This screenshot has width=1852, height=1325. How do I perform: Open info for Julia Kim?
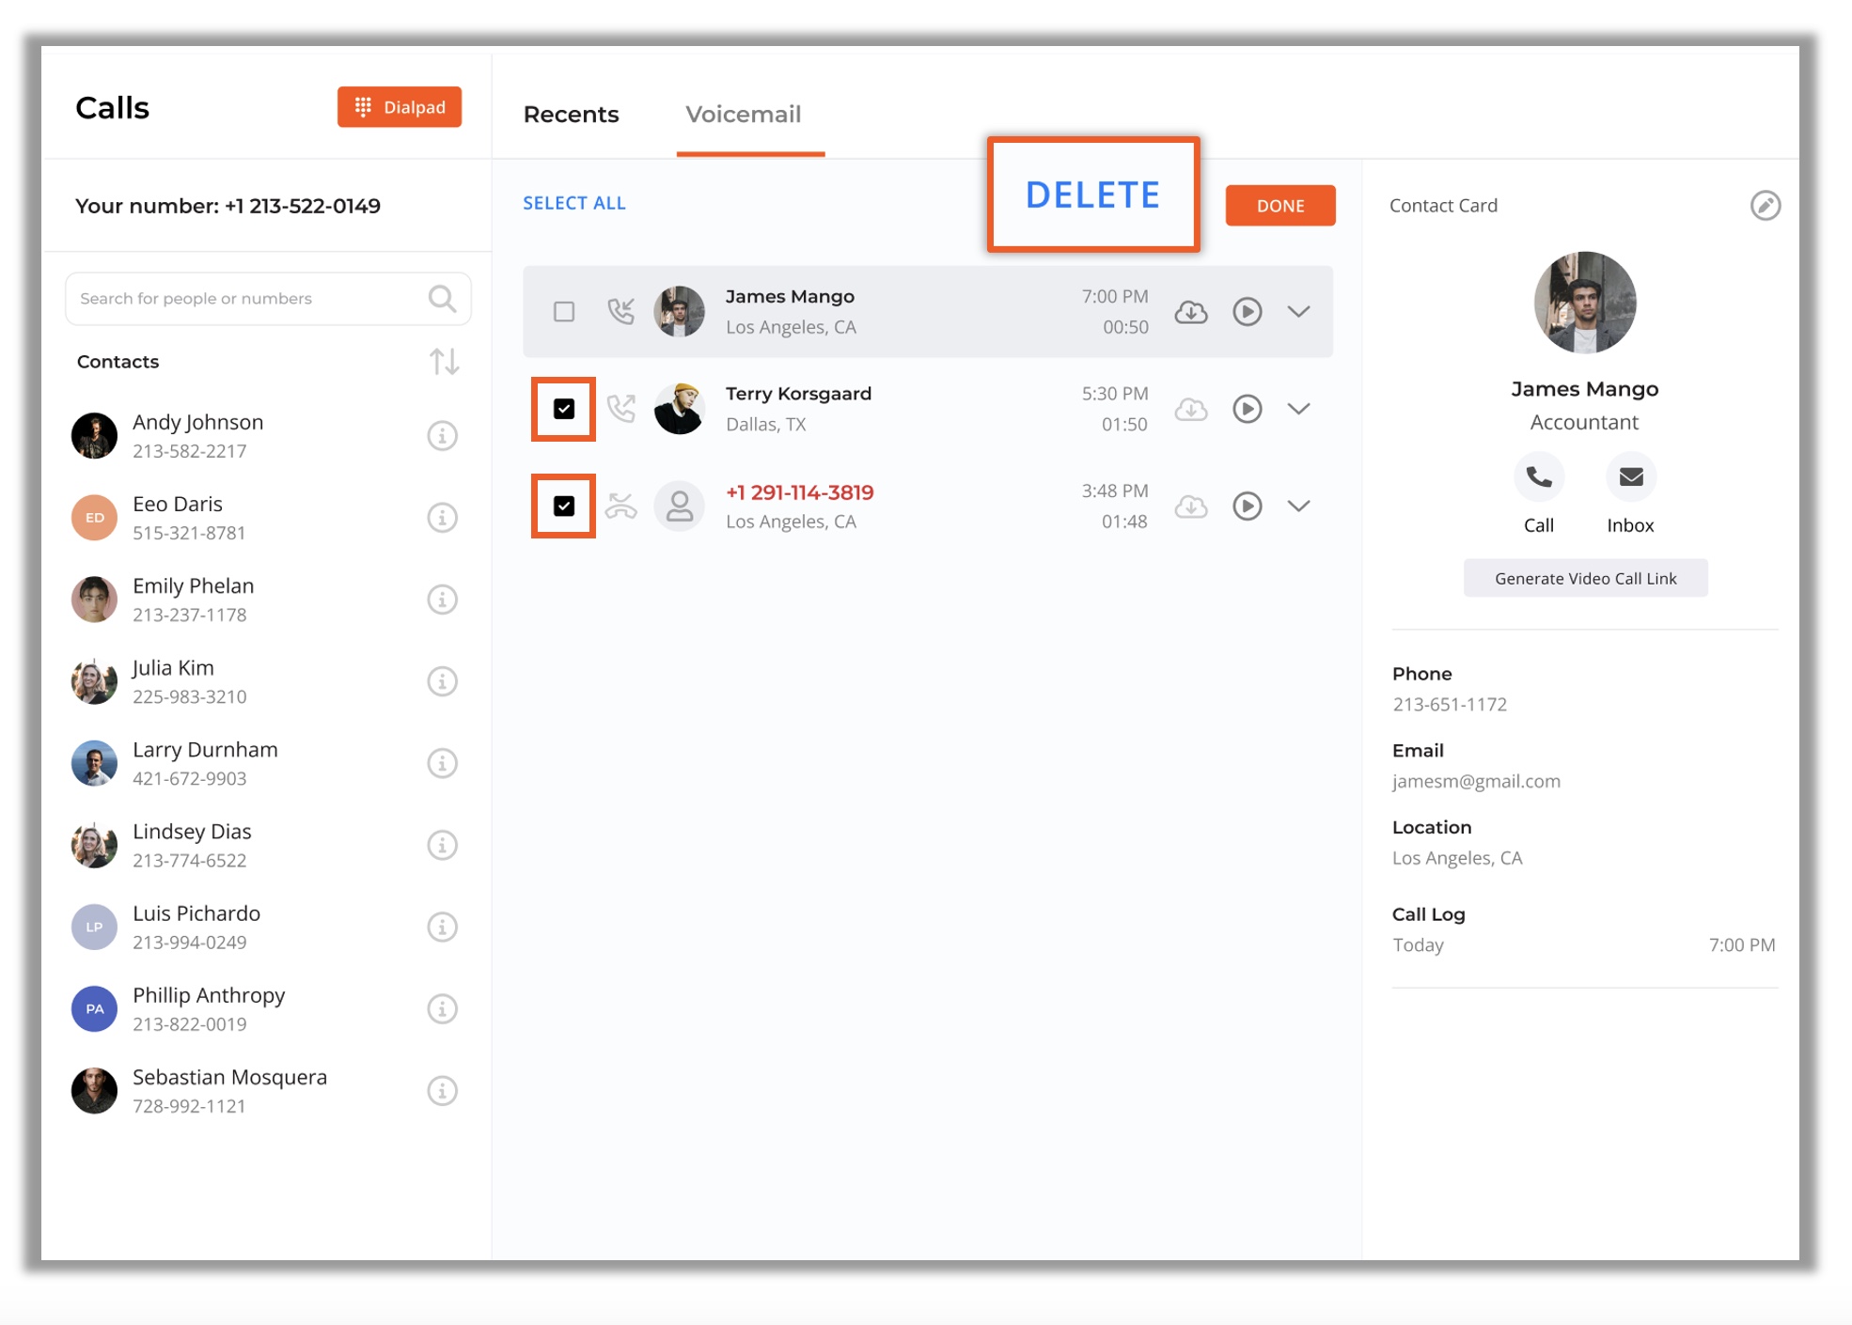(442, 681)
